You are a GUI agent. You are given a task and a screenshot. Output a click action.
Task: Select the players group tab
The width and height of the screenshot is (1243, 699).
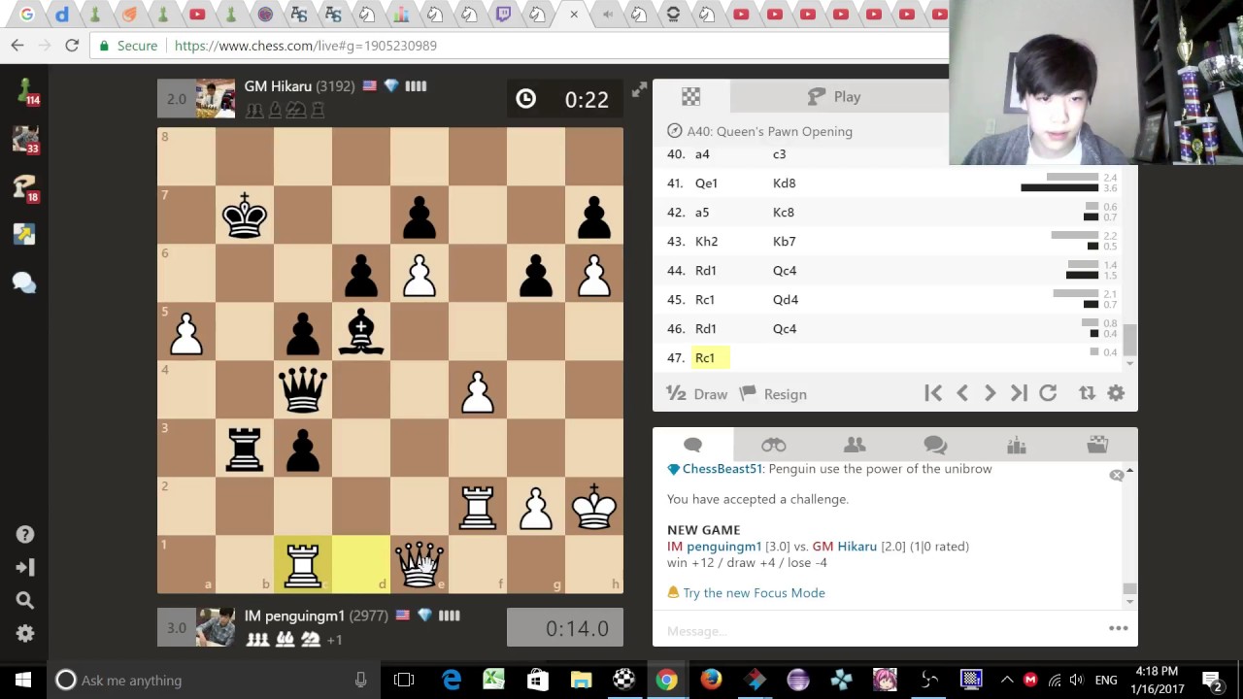coord(855,445)
